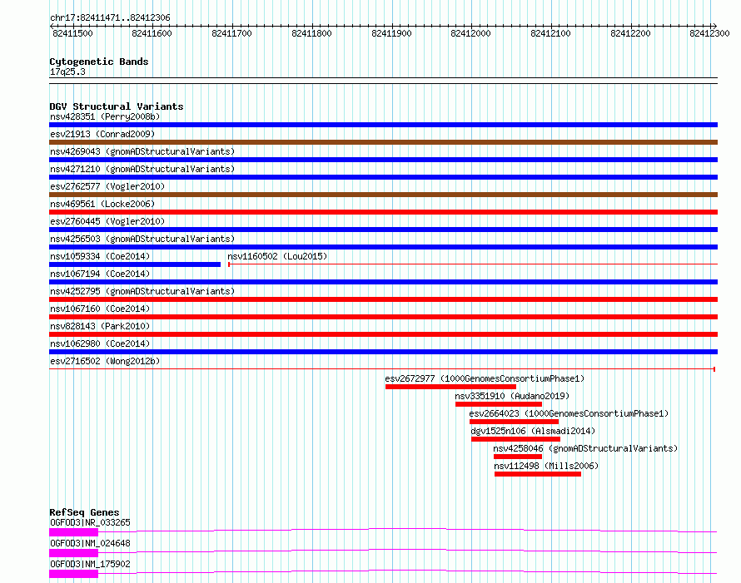Click the DGV Structural Variants track heading
741x583 pixels.
pyautogui.click(x=117, y=106)
